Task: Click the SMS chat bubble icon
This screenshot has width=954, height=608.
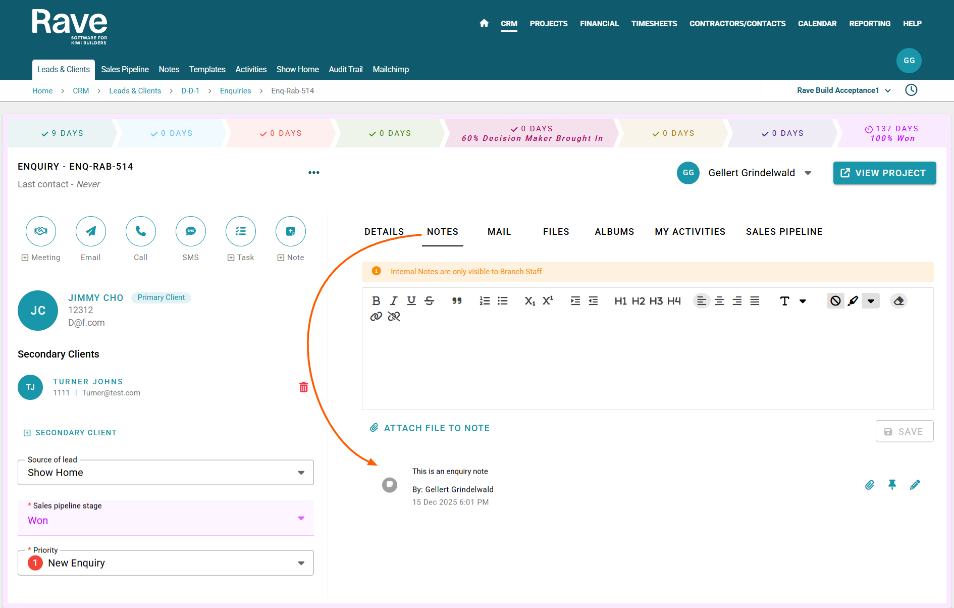Action: [191, 231]
